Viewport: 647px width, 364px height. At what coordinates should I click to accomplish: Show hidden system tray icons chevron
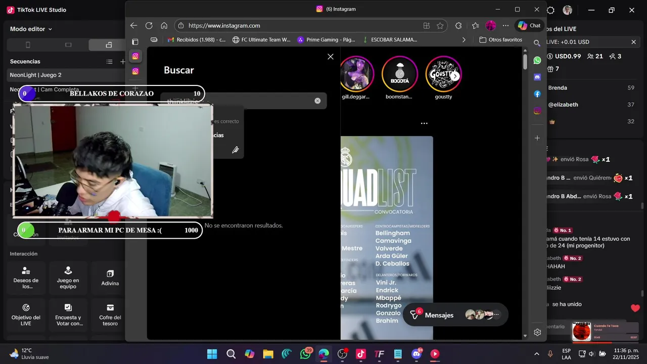(536, 354)
